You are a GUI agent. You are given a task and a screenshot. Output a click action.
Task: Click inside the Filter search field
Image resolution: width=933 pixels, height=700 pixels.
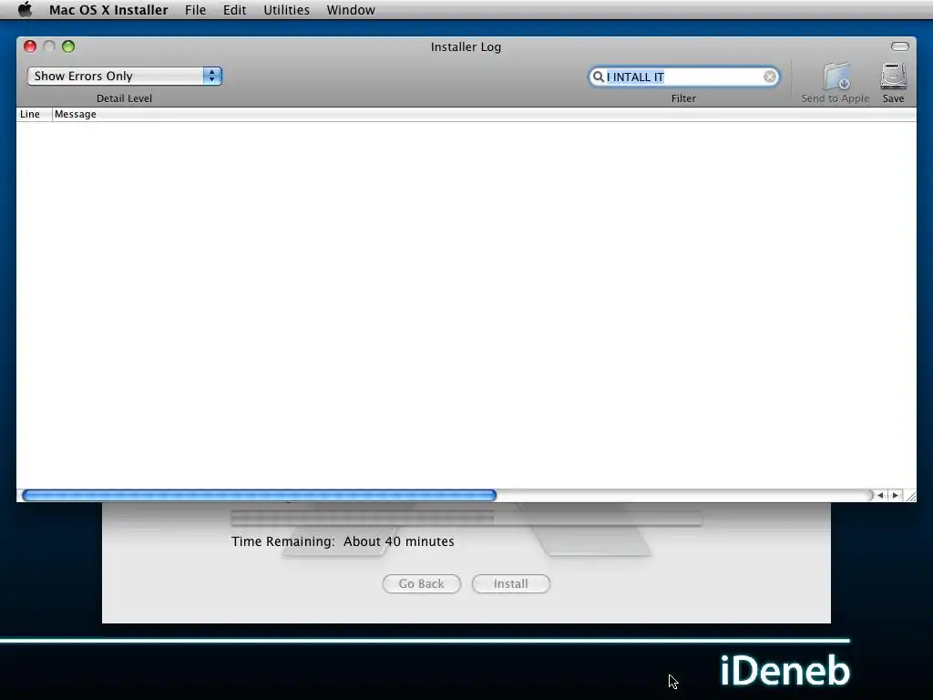coord(683,77)
